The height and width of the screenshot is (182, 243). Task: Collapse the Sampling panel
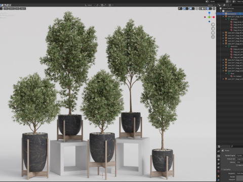pyautogui.click(x=226, y=169)
